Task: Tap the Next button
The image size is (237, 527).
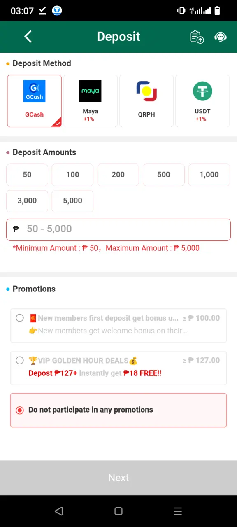Action: (118, 478)
